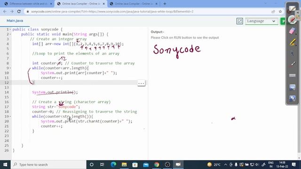Open Microsoft Edge from taskbar
This screenshot has width=301, height=169.
tap(113, 165)
